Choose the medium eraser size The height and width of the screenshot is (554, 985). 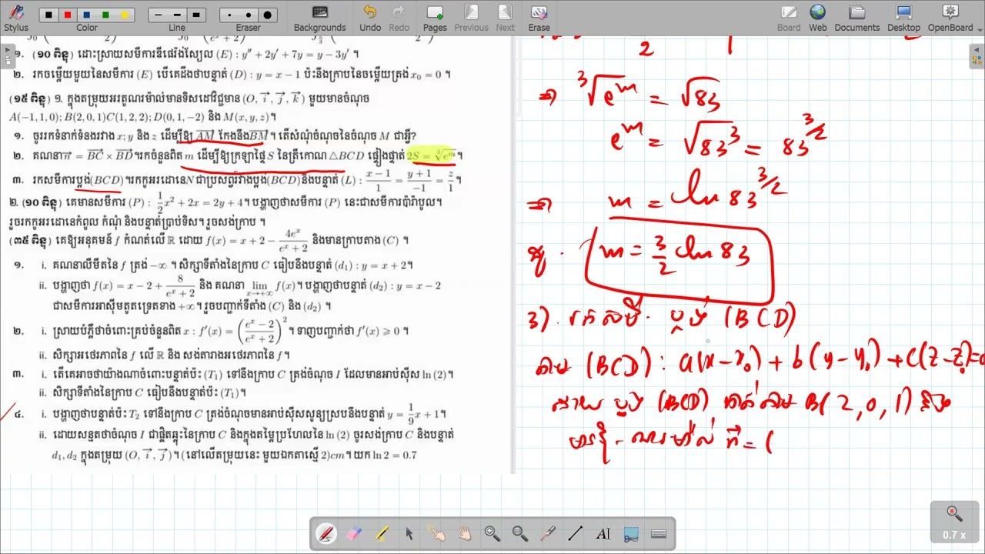pos(249,15)
